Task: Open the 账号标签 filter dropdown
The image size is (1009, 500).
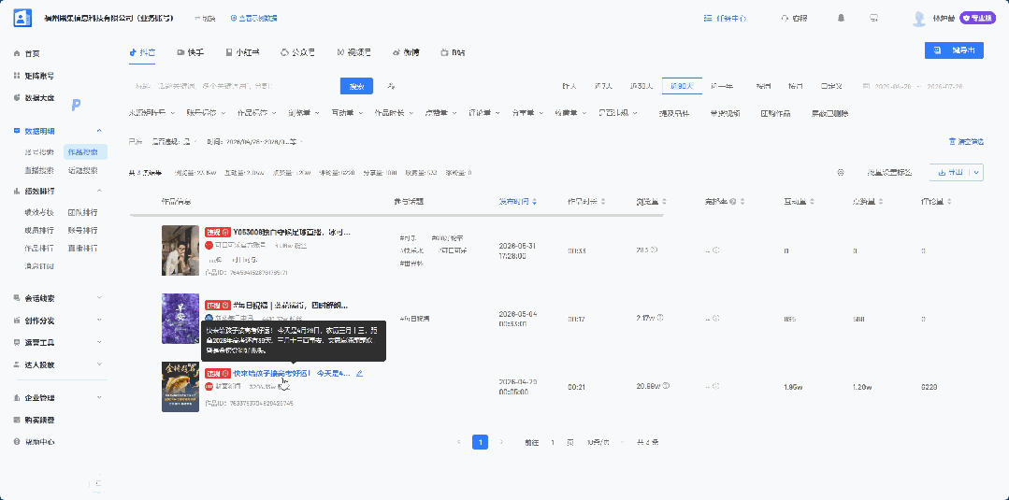Action: [206, 113]
